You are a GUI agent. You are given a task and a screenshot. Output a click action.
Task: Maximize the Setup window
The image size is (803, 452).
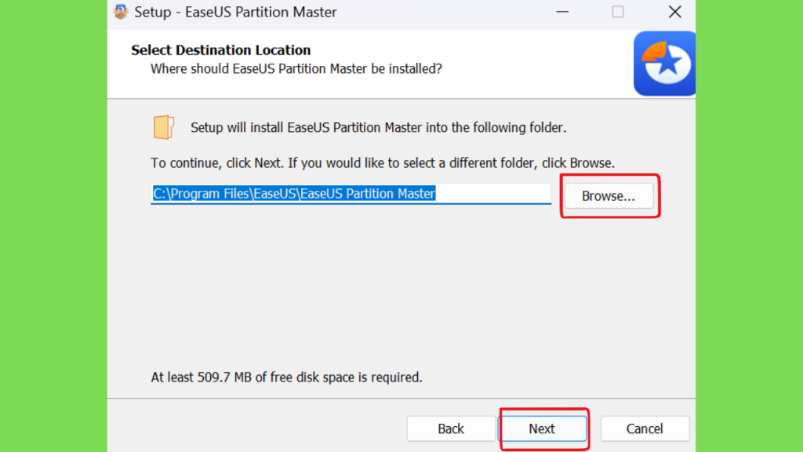coord(618,12)
